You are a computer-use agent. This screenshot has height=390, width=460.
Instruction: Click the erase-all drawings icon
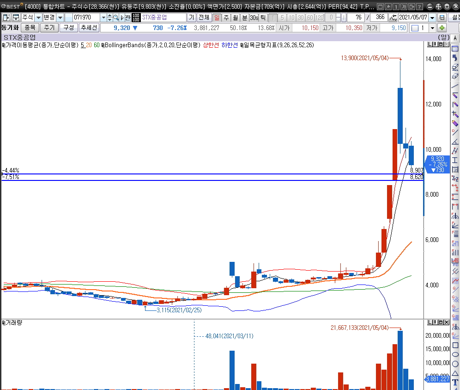(x=455, y=67)
